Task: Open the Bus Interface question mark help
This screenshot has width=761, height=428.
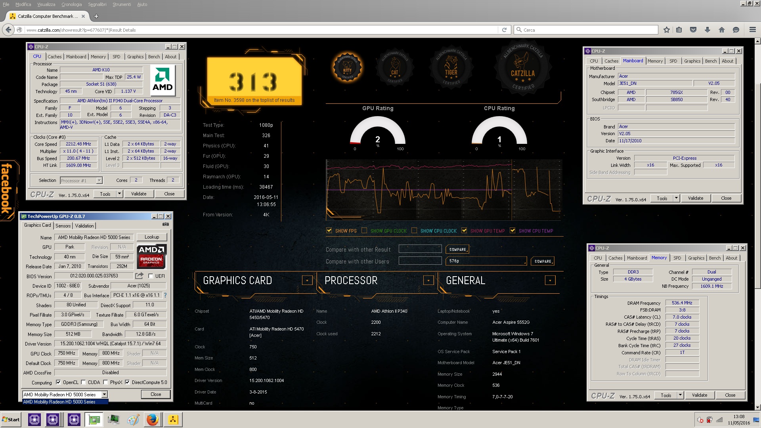Action: point(165,295)
